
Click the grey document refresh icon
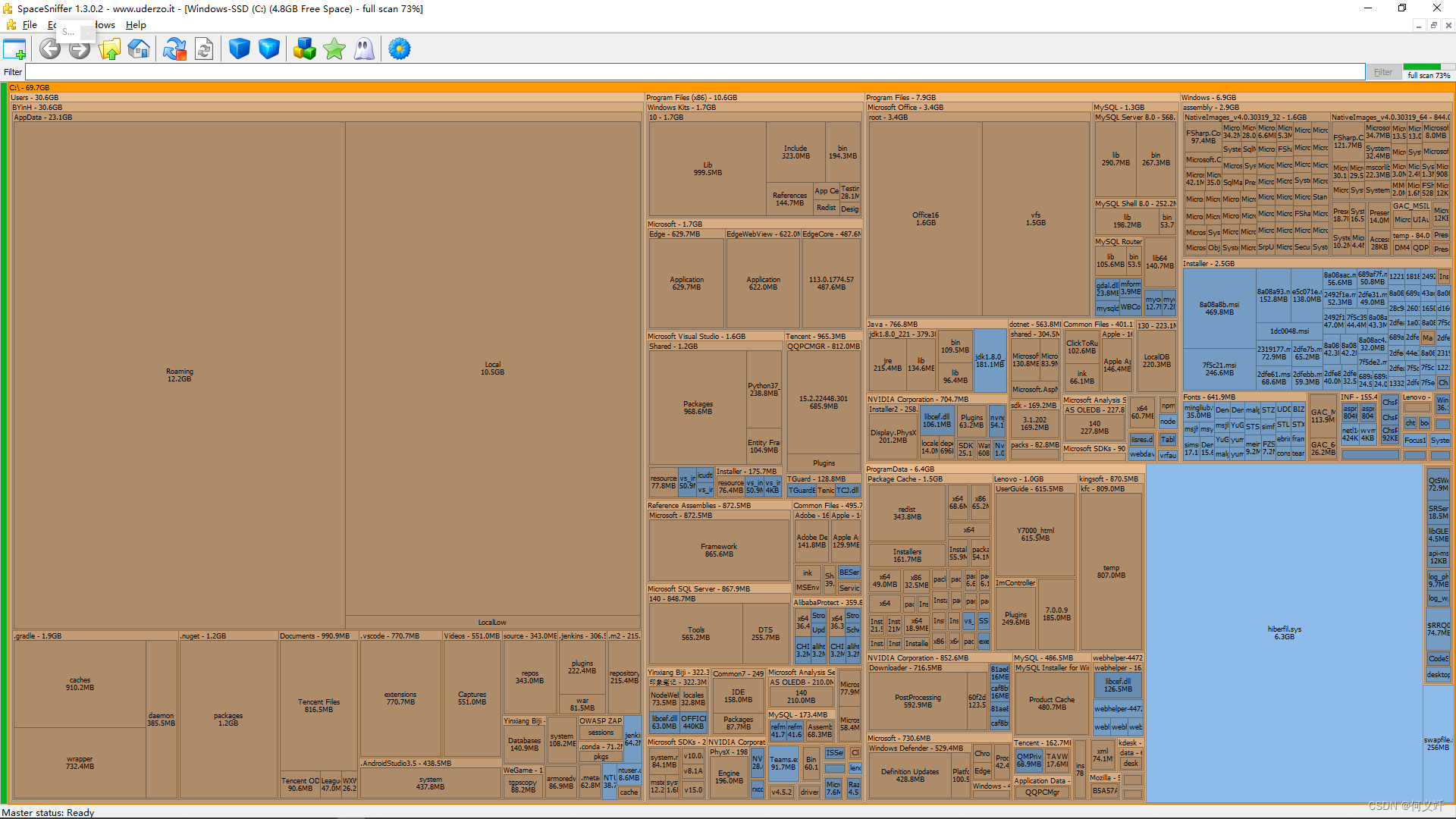[204, 49]
